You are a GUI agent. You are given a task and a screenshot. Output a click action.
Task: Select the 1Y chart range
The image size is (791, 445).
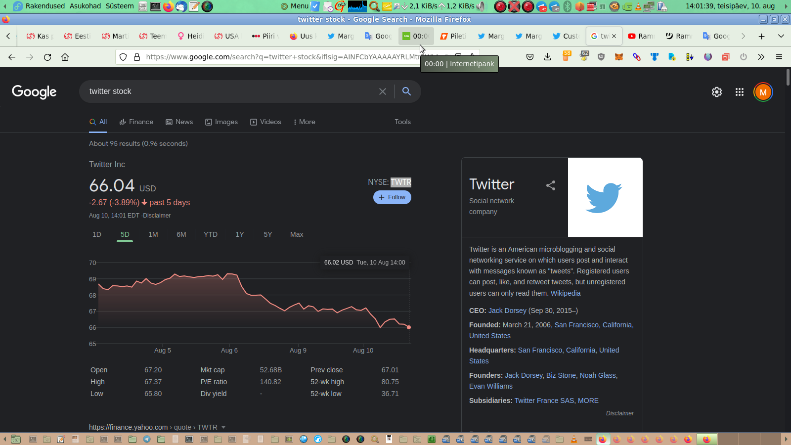tap(240, 234)
